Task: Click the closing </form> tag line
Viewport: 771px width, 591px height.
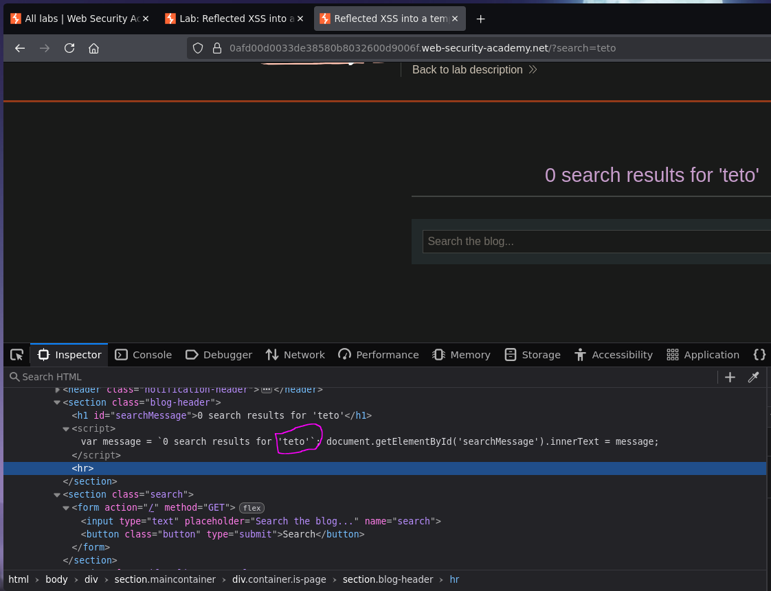Action: point(91,547)
